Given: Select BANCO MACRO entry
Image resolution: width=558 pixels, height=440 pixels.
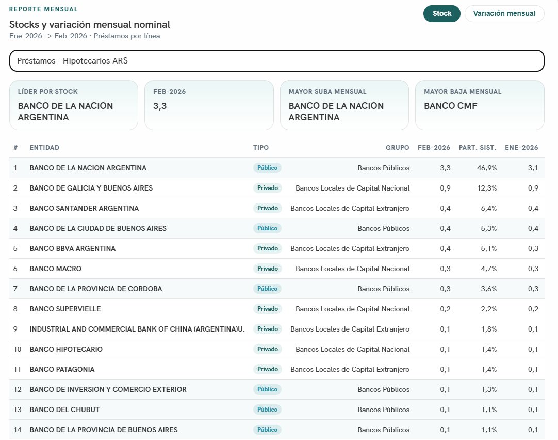Looking at the screenshot, I should pos(56,269).
